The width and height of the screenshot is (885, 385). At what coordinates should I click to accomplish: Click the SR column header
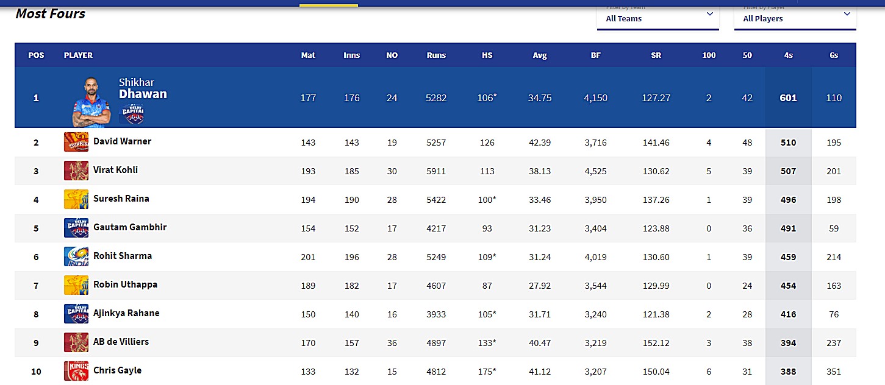(x=656, y=55)
